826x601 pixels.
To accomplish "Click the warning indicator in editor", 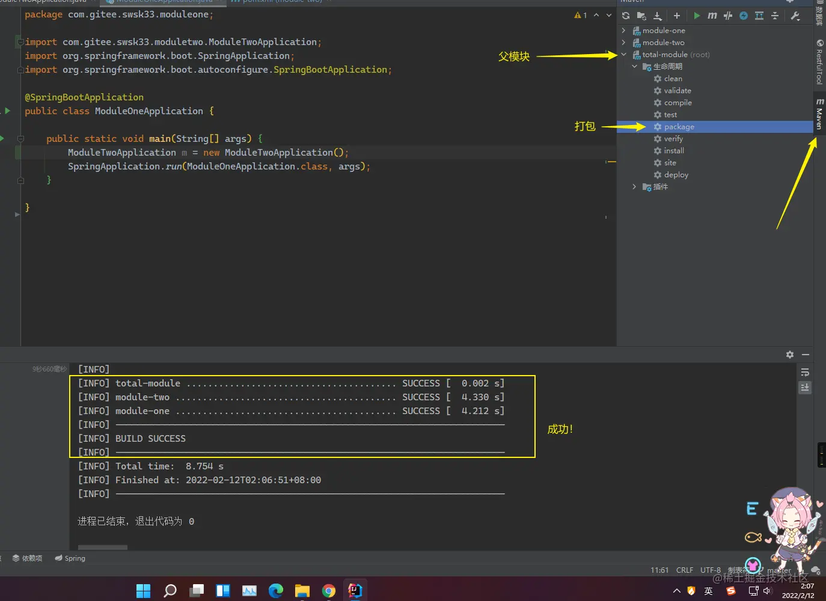I will click(580, 15).
